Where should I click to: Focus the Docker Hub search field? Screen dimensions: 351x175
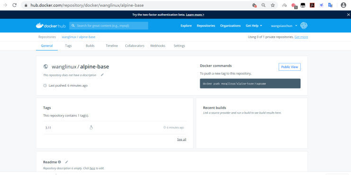109,25
